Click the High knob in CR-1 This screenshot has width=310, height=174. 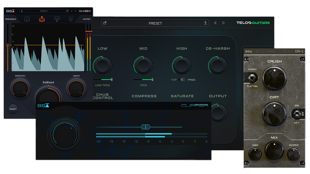(x=255, y=154)
